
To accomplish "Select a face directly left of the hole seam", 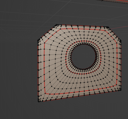I will point(63,58).
